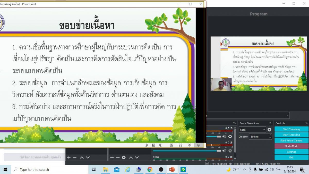Image resolution: width=309 pixels, height=174 pixels.
Task: Toggle Studio Mode in OBS
Action: coord(291,146)
